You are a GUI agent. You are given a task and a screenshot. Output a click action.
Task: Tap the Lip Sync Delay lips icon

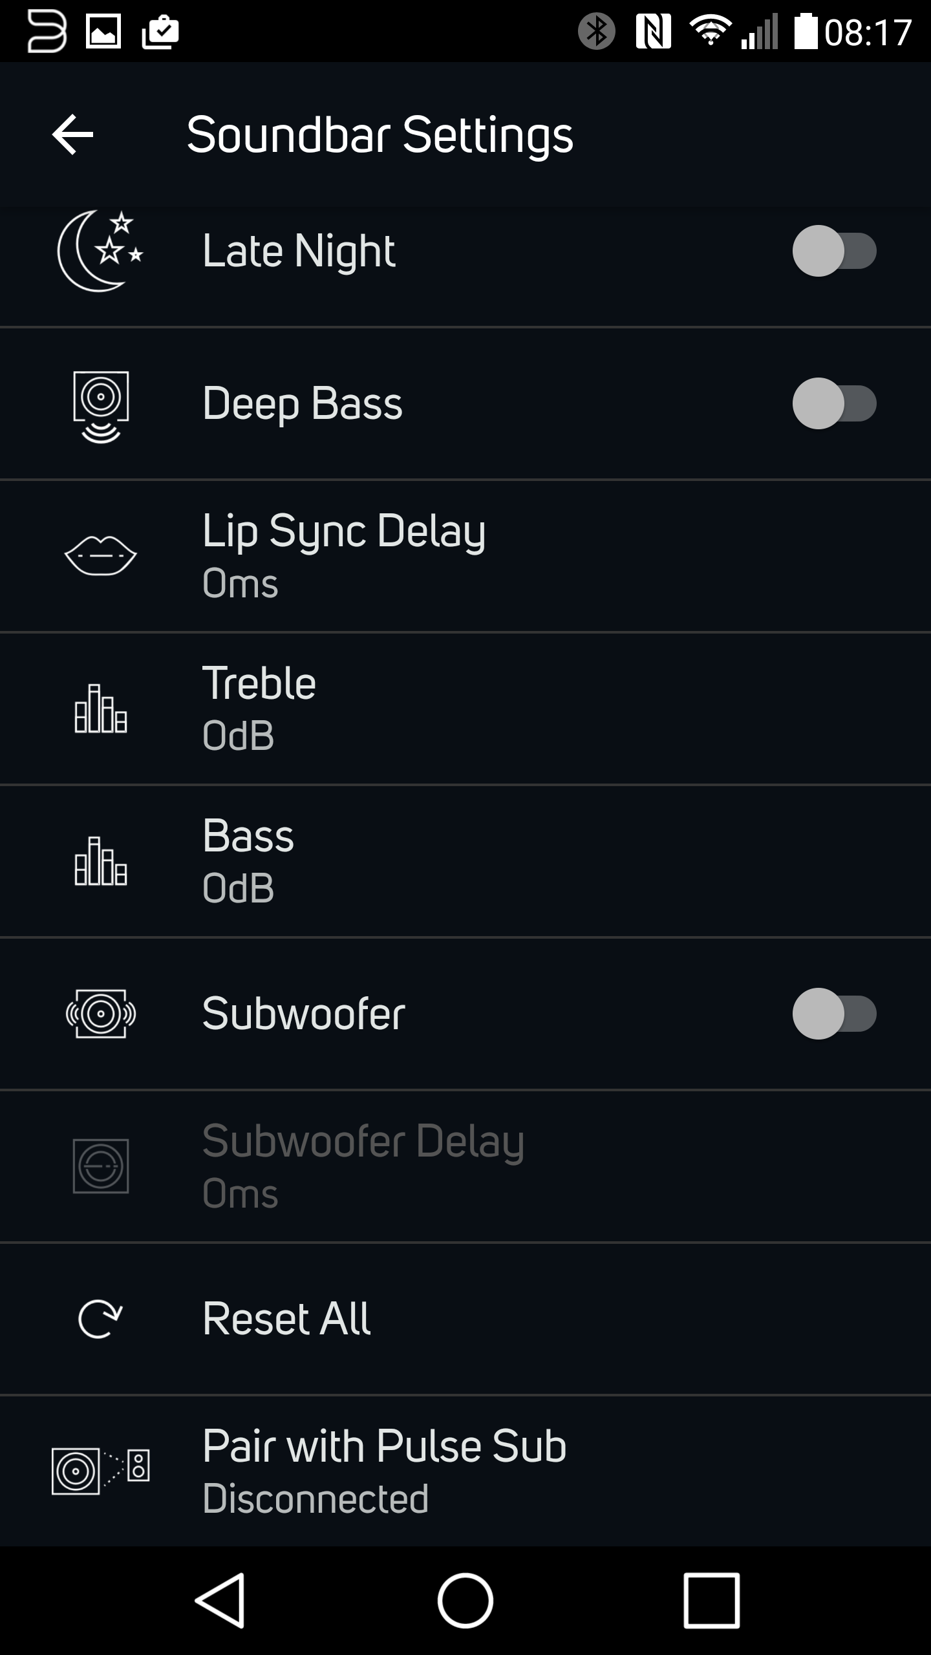[x=101, y=555]
